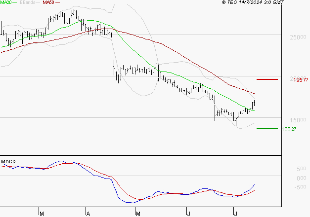Click the 25000 price axis label
Screen dimensions: 310x217
pyautogui.click(x=298, y=37)
